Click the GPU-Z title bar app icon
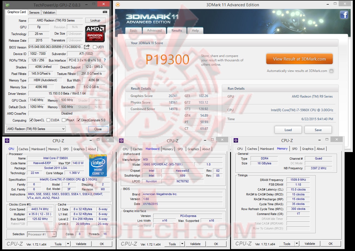The image size is (355, 251). pos(7,5)
